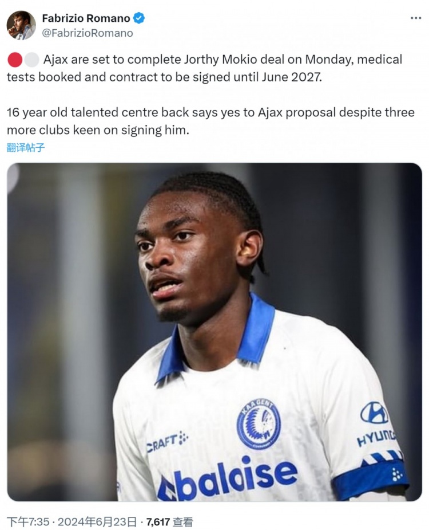View the 7,617 查看 view count

coord(169,521)
